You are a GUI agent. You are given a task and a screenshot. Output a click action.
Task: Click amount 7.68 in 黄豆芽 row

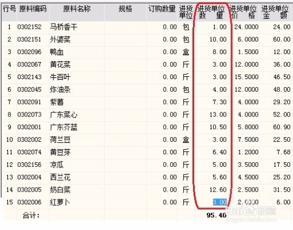[283, 152]
